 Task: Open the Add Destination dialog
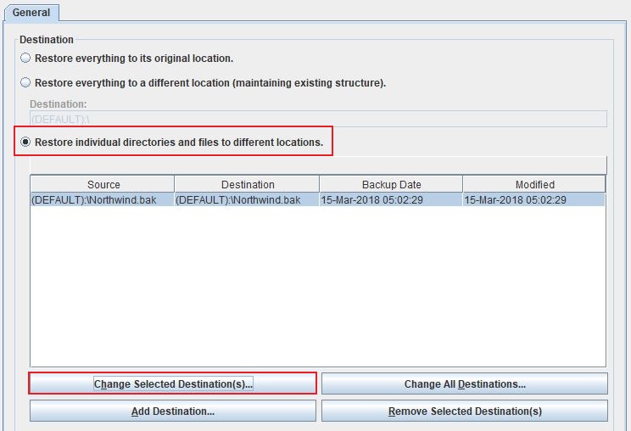tap(173, 411)
